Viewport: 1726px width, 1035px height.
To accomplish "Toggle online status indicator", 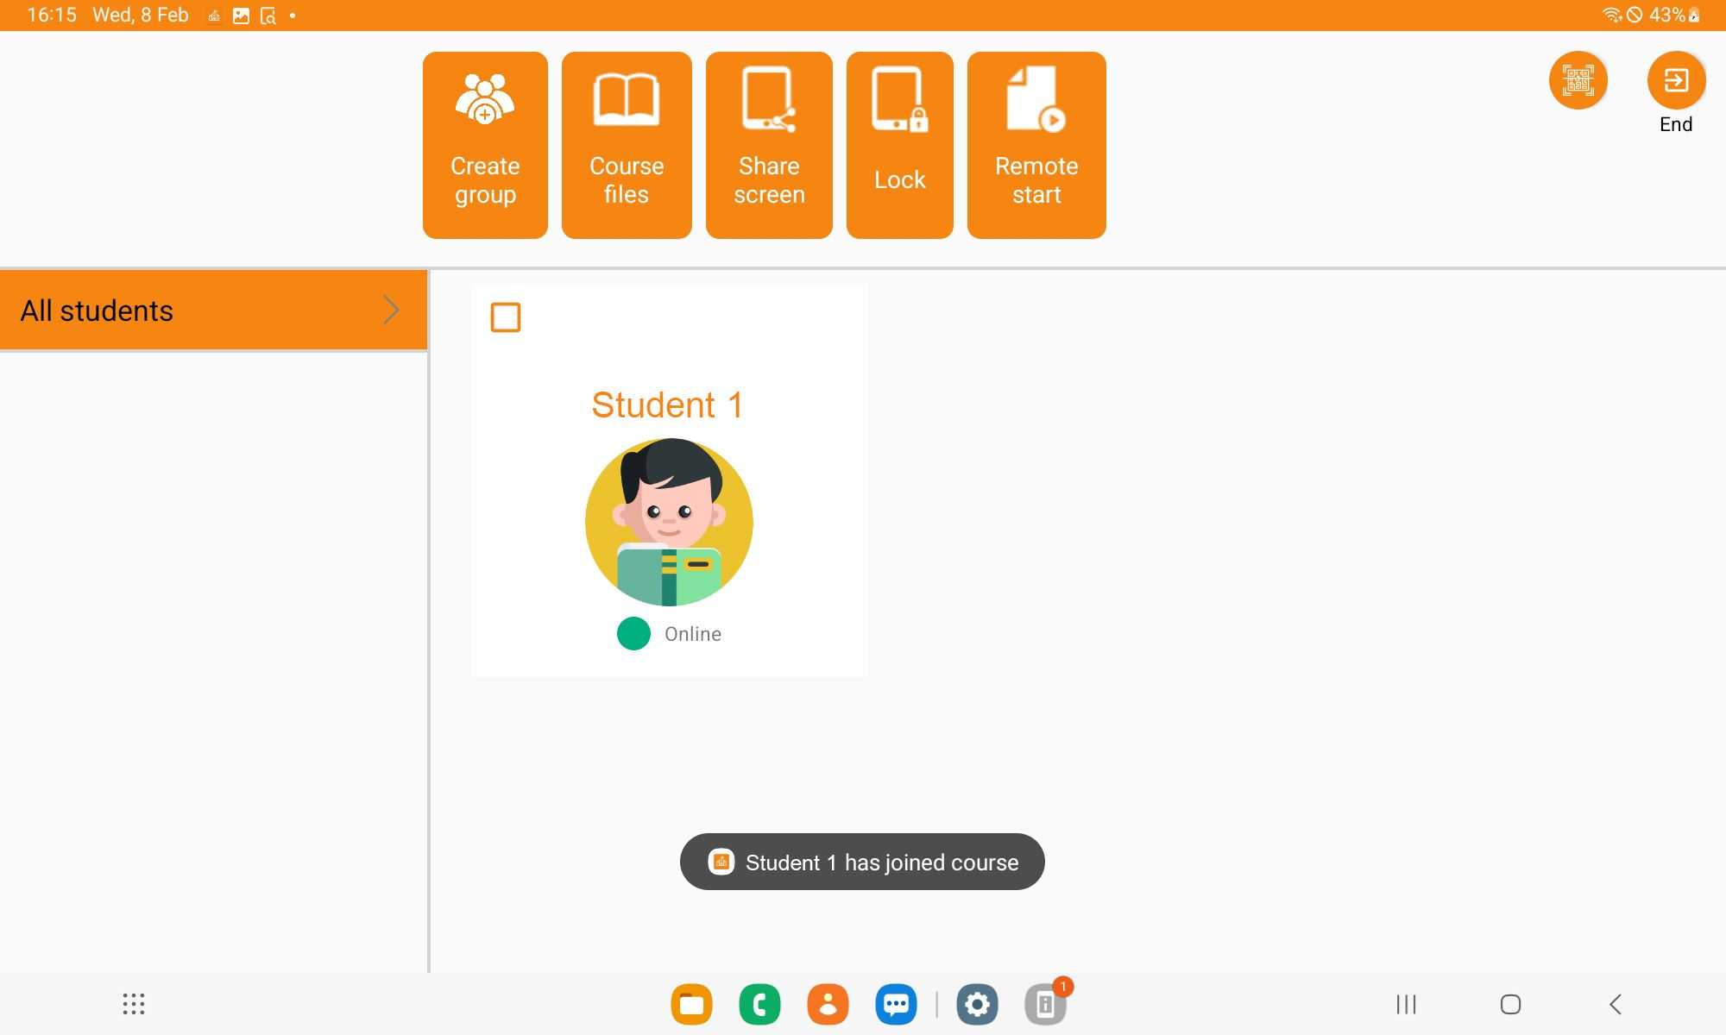I will click(635, 632).
